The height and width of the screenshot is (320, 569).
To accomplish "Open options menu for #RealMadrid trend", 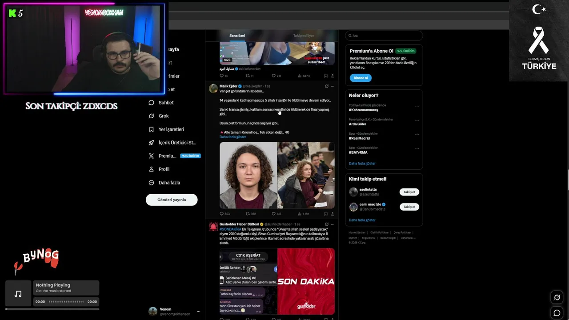I will click(x=417, y=134).
